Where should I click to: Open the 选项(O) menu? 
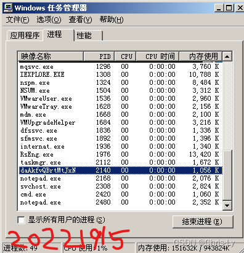(x=49, y=20)
